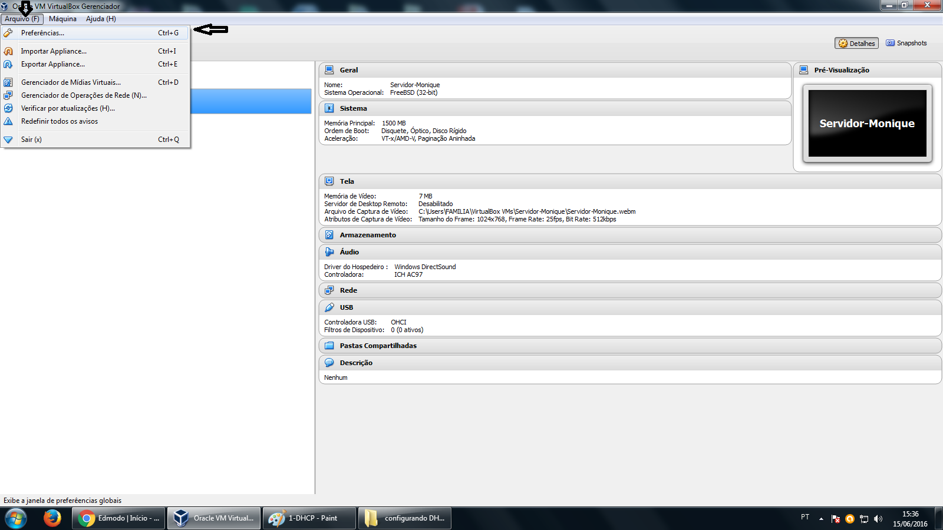The width and height of the screenshot is (943, 530).
Task: Click the Servidor-Monique name value
Action: 415,85
